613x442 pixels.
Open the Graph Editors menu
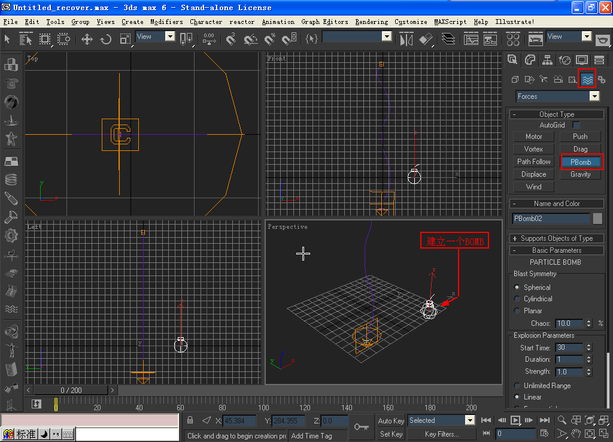click(324, 22)
